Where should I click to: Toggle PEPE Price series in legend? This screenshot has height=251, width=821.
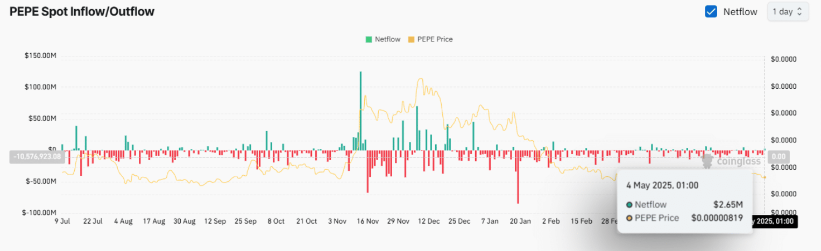[x=430, y=39]
